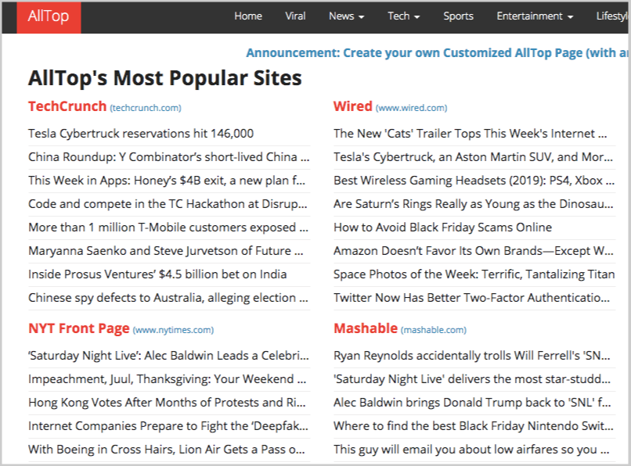Open 'Code and compete in the TC Hackathon' story
631x466 pixels.
[168, 204]
